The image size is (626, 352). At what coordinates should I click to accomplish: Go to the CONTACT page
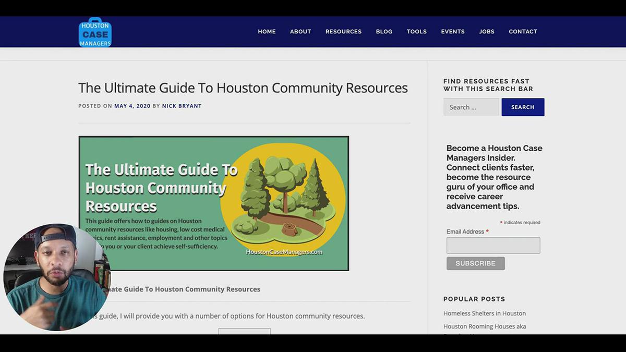(x=523, y=32)
